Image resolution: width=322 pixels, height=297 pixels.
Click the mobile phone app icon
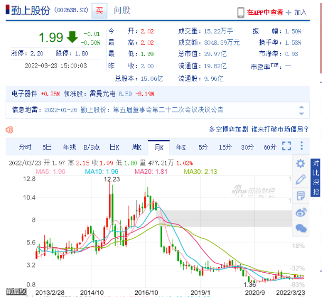point(240,12)
